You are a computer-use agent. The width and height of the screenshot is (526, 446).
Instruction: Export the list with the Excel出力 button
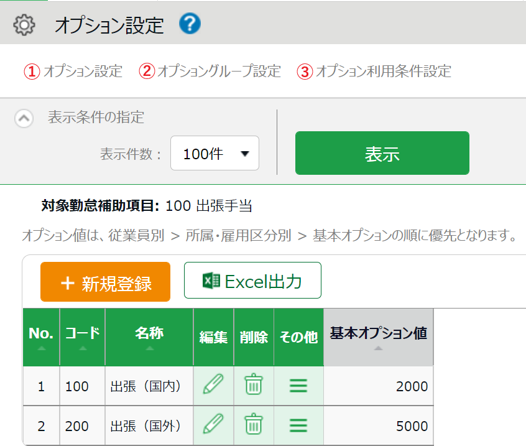pyautogui.click(x=252, y=280)
